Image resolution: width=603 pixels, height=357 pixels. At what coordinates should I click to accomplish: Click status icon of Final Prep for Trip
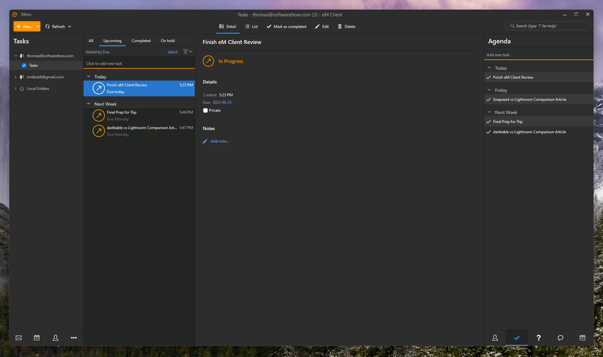[x=99, y=115]
